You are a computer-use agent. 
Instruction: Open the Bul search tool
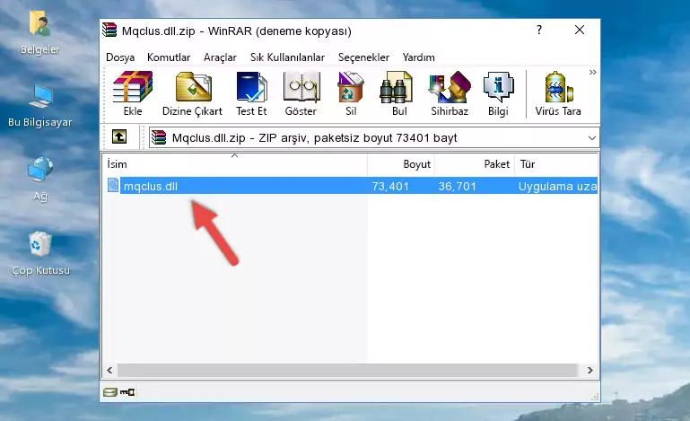(398, 93)
